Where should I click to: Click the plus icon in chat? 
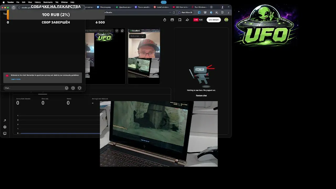pyautogui.click(x=73, y=88)
